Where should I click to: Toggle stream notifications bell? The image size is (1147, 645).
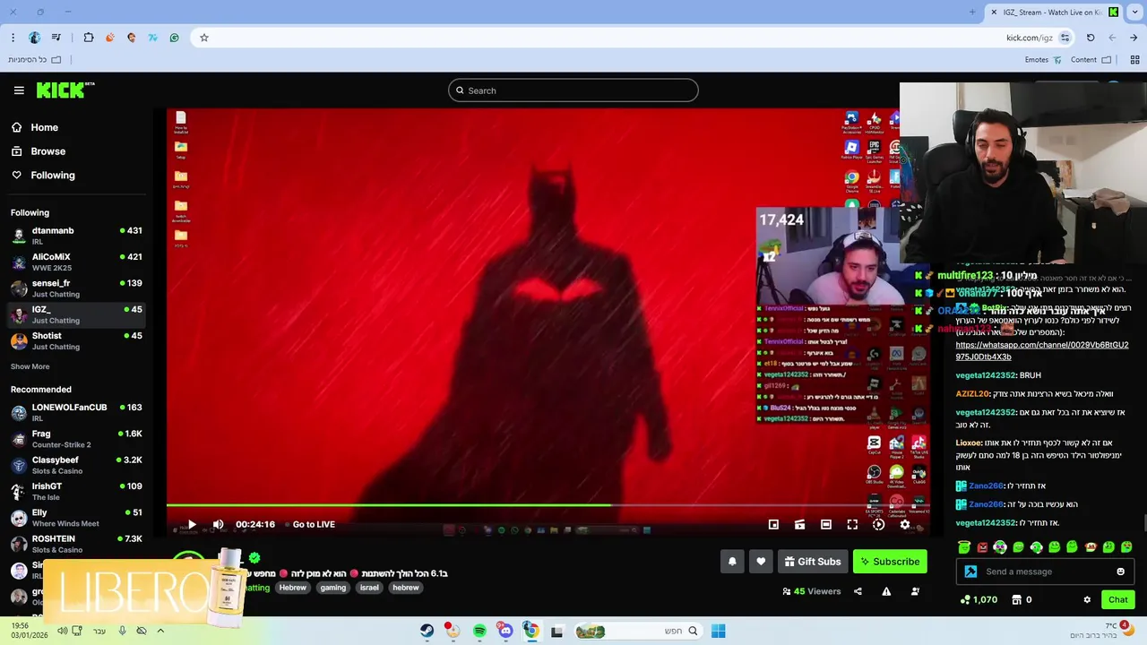(732, 562)
